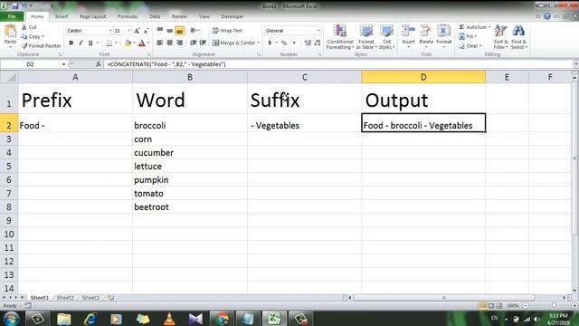Click the Format Painter tool

tap(41, 46)
